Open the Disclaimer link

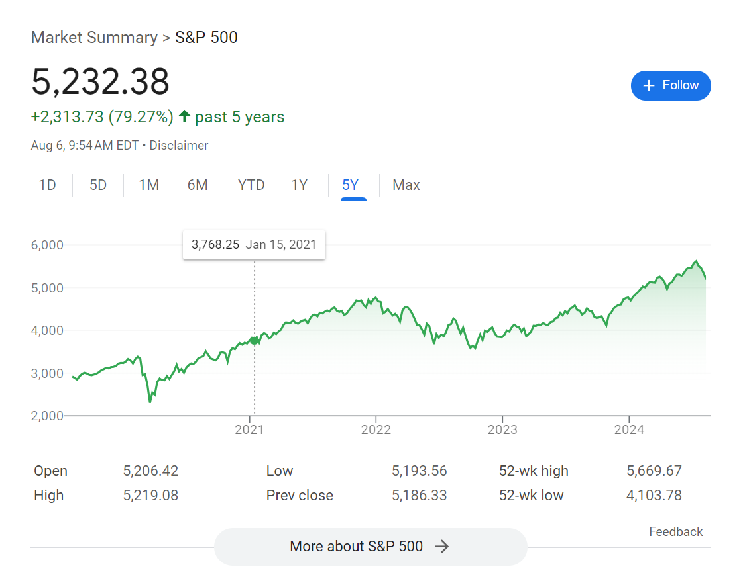pyautogui.click(x=179, y=146)
